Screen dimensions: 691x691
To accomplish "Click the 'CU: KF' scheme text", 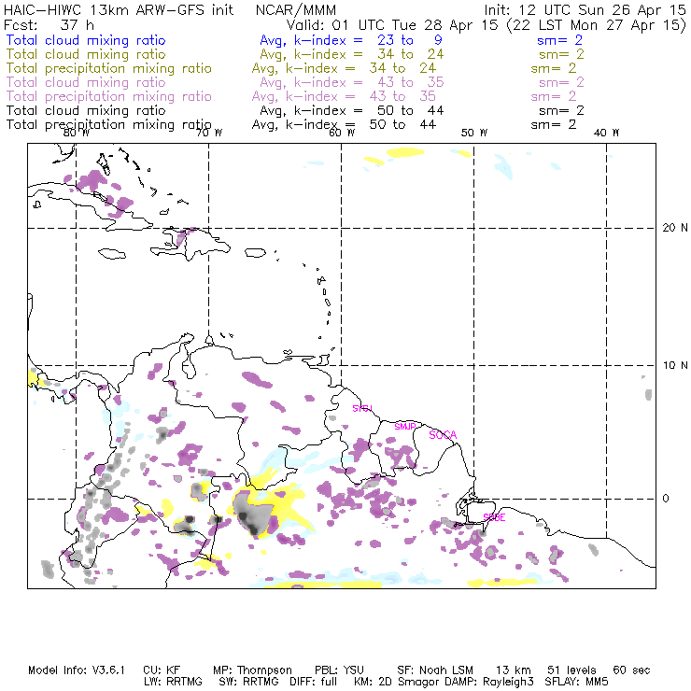I will 162,670.
